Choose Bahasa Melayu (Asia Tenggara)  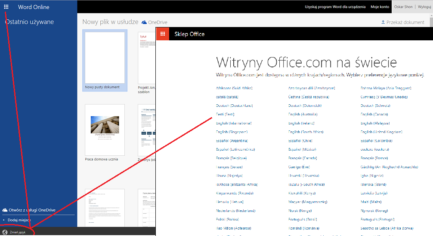coord(386,88)
